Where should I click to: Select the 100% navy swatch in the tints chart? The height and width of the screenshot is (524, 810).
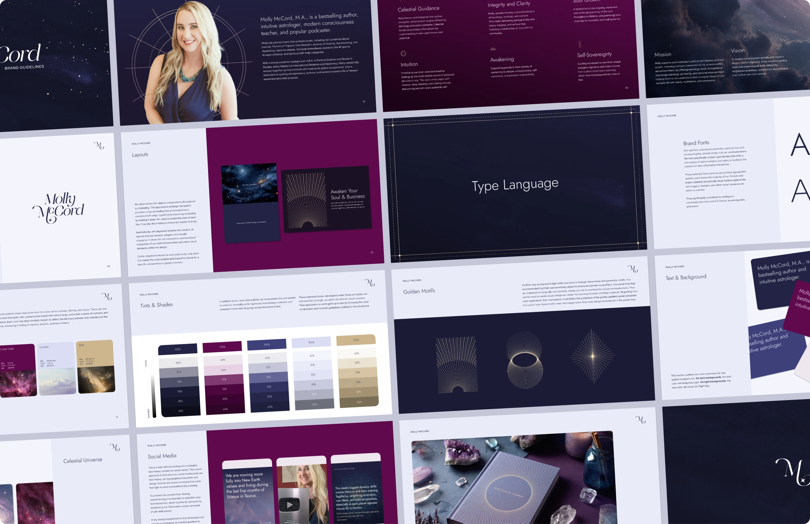[177, 349]
